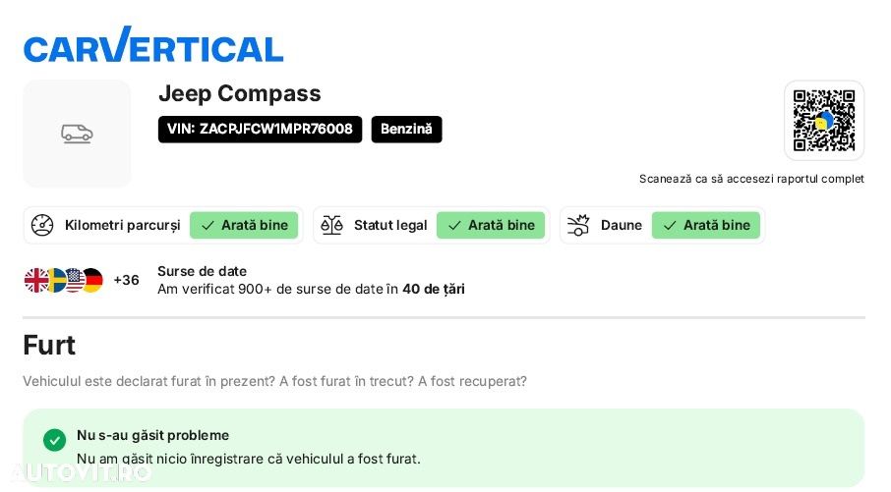
Task: Click the legal scales icon
Action: (332, 225)
